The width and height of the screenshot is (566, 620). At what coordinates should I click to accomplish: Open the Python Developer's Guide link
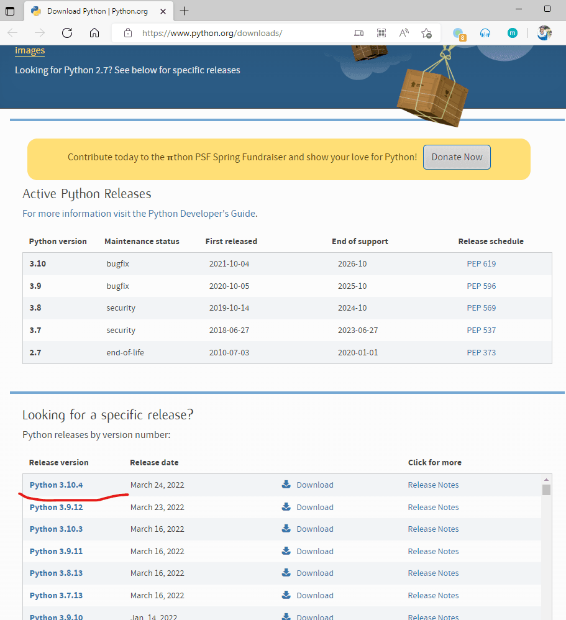[x=201, y=213]
